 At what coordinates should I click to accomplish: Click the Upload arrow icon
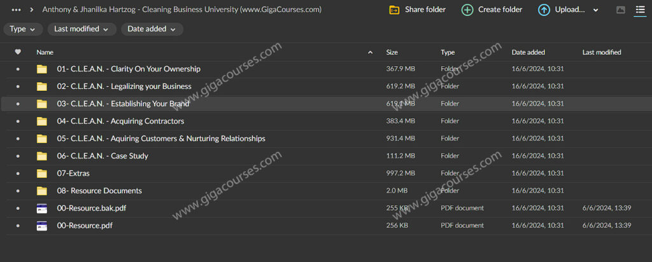(x=544, y=10)
